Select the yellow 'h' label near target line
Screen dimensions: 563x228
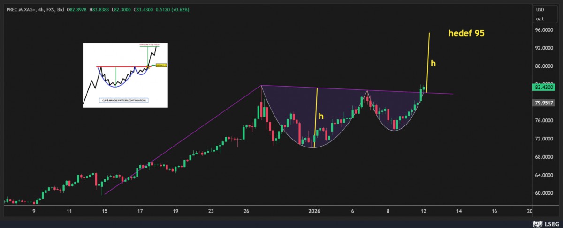(433, 63)
